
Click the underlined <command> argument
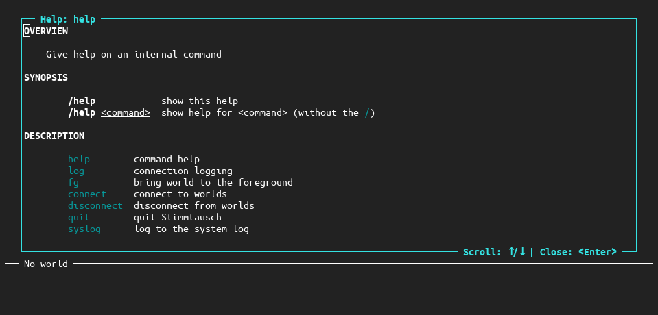(x=126, y=113)
